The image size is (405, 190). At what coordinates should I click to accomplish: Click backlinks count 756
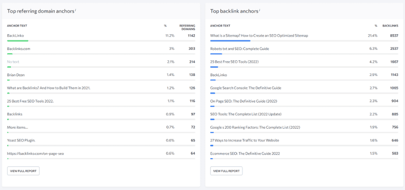pyautogui.click(x=395, y=127)
